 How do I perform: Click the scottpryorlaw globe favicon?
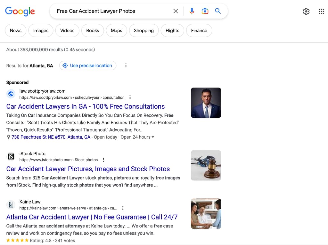pyautogui.click(x=11, y=94)
